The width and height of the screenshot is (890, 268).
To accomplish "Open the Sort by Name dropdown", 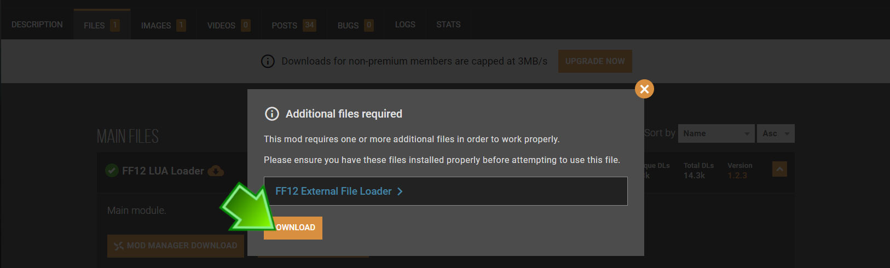I will (716, 133).
